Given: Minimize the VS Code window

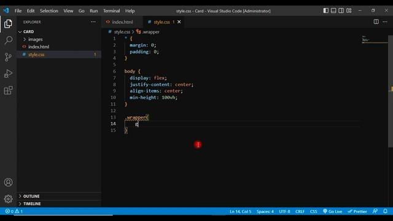Looking at the screenshot, I should point(360,10).
